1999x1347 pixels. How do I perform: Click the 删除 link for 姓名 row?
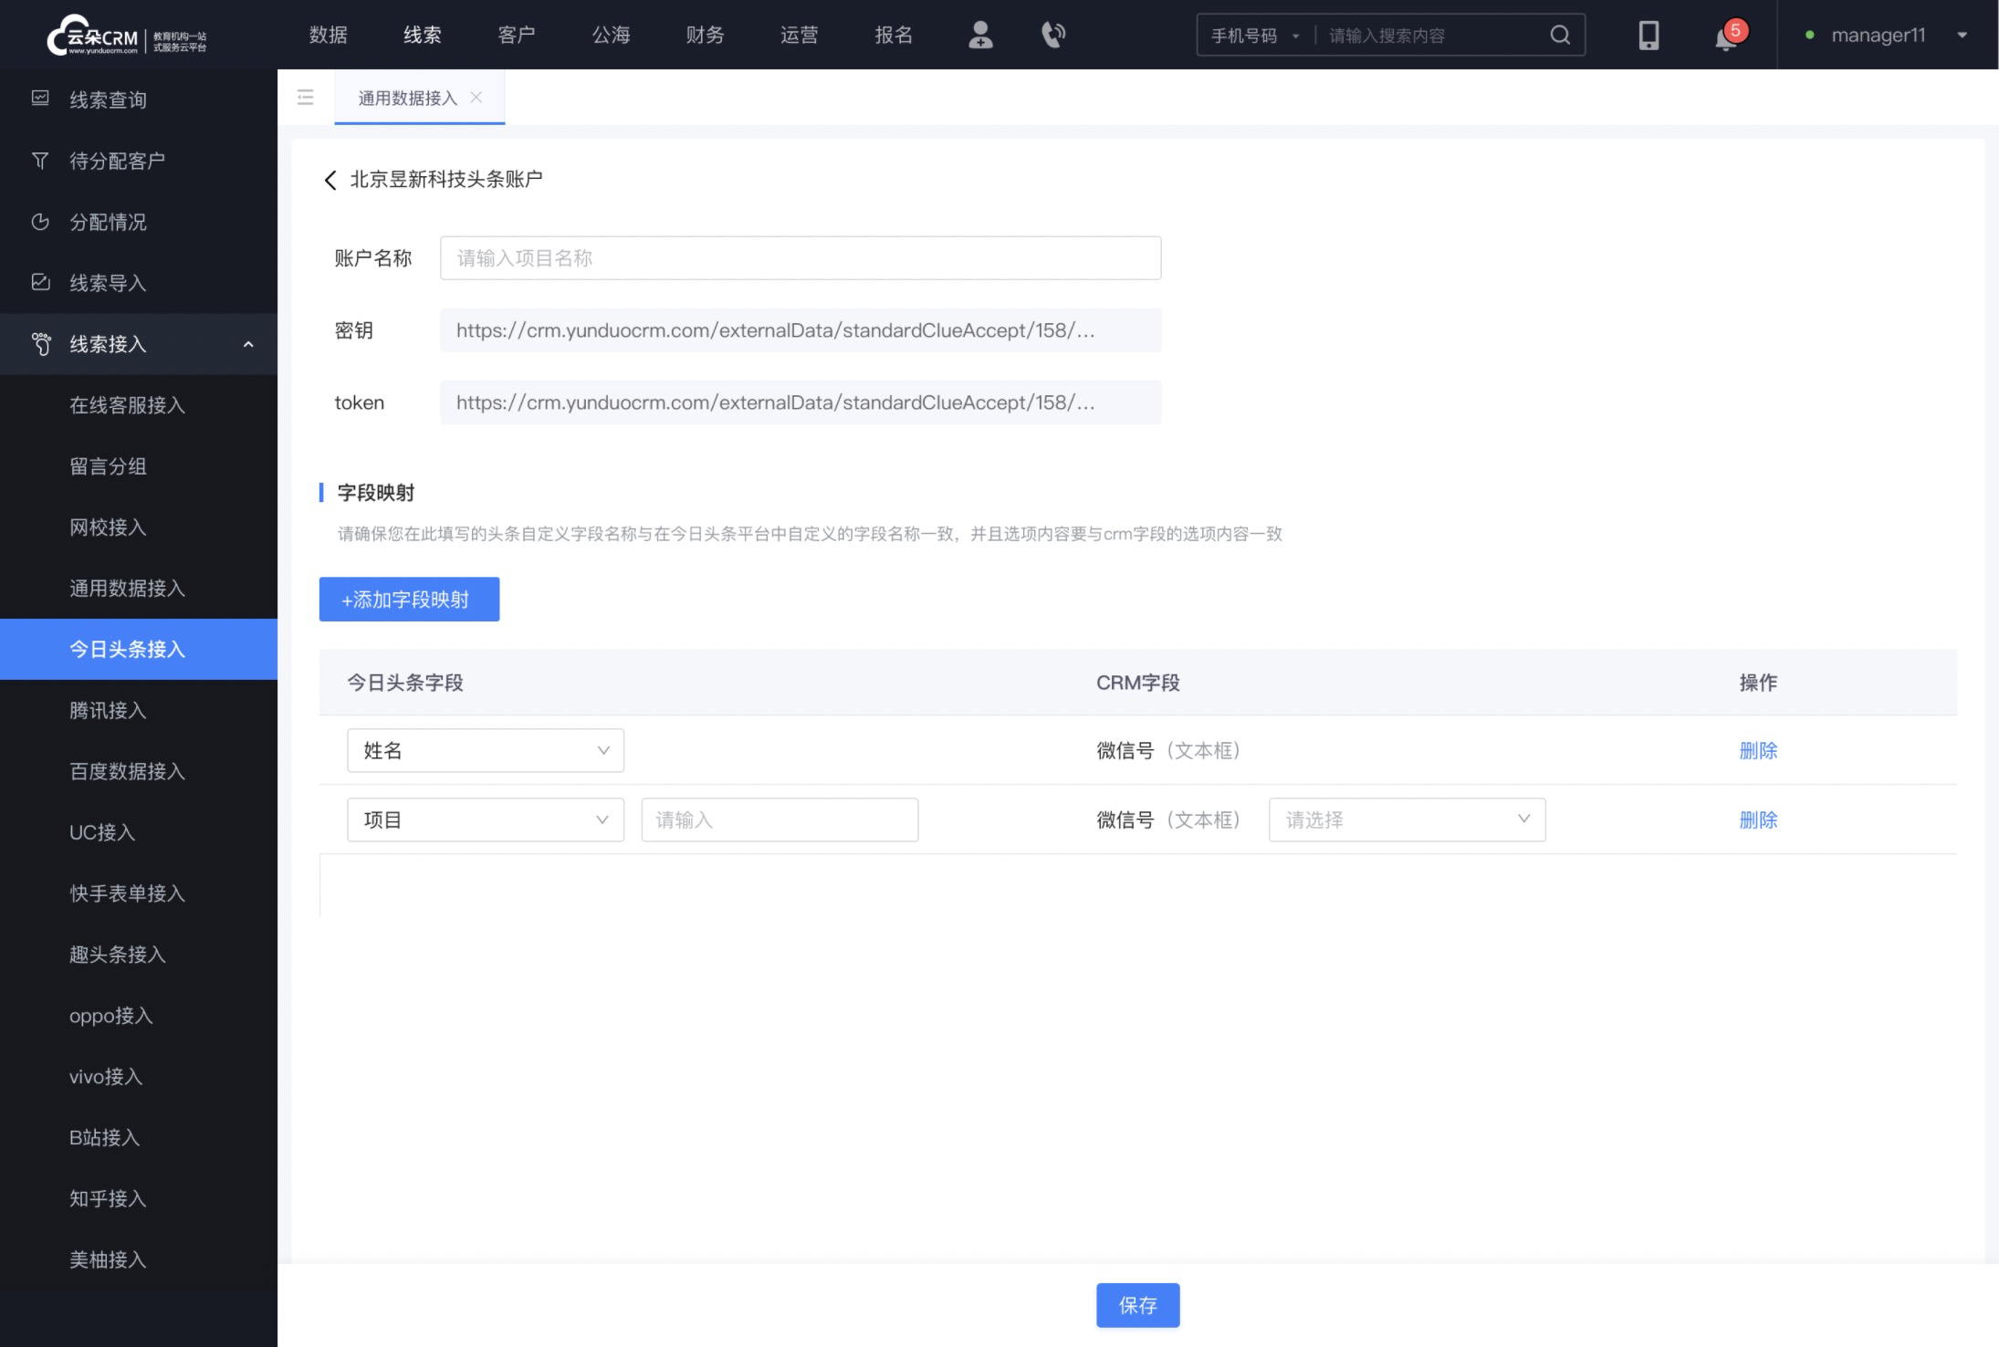coord(1760,750)
